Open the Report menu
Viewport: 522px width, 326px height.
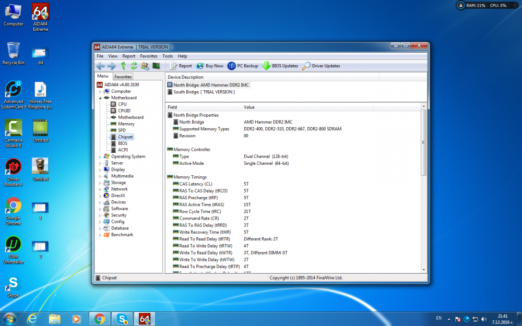pyautogui.click(x=128, y=56)
